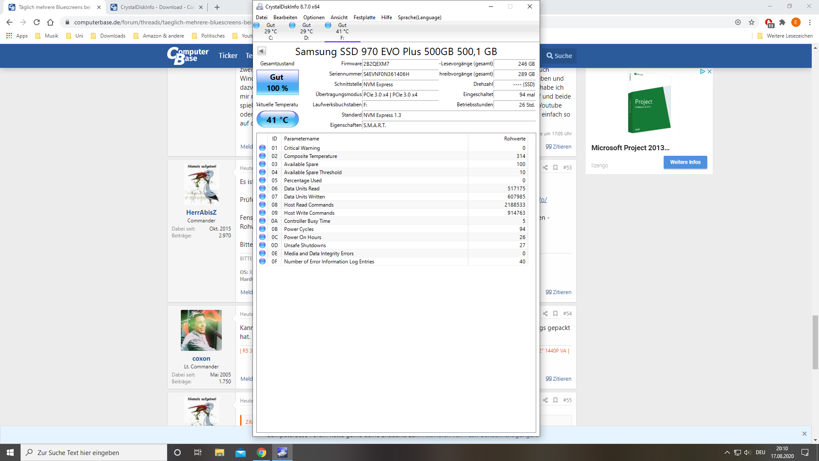The width and height of the screenshot is (819, 461).
Task: Click the CrystalDiskInfo taskbar icon
Action: pos(282,452)
